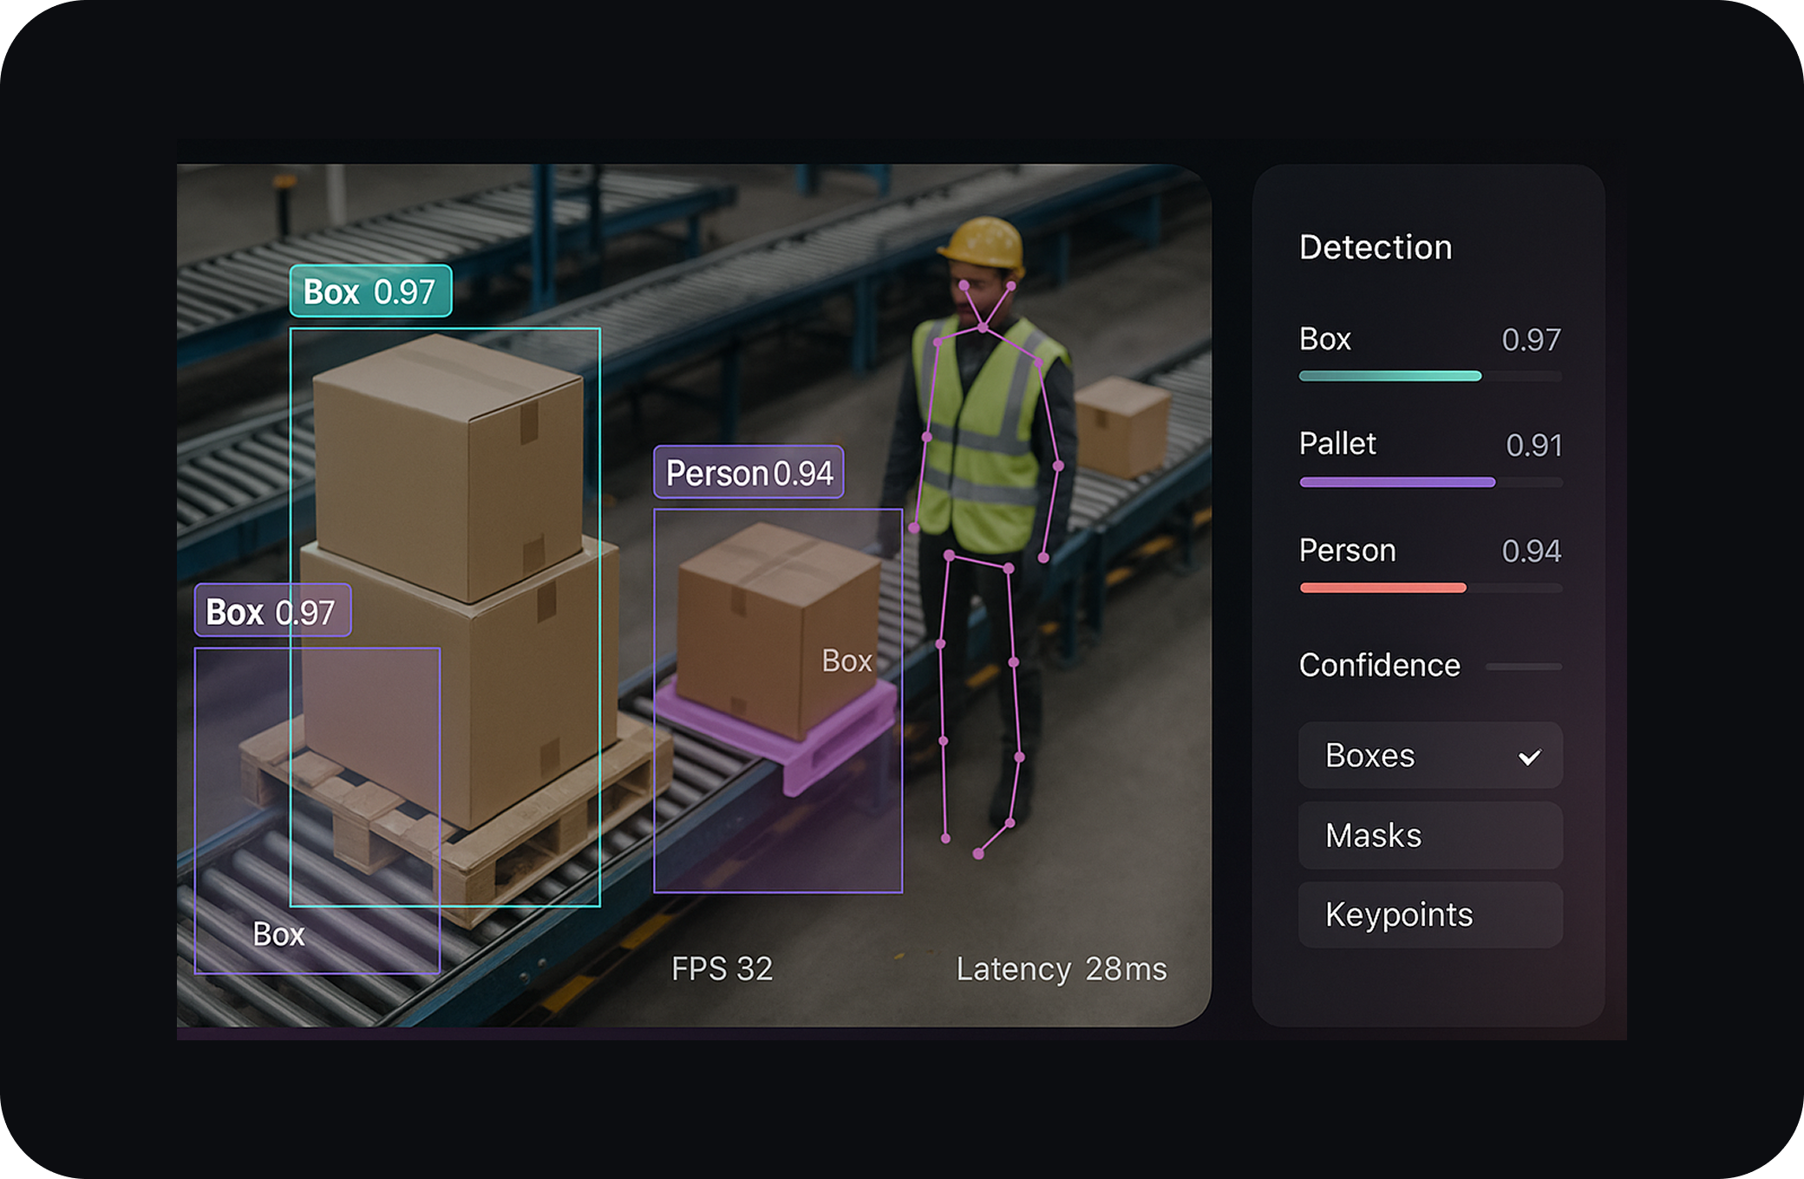Select the Person 0.94 label tag
The image size is (1804, 1179).
click(x=748, y=473)
